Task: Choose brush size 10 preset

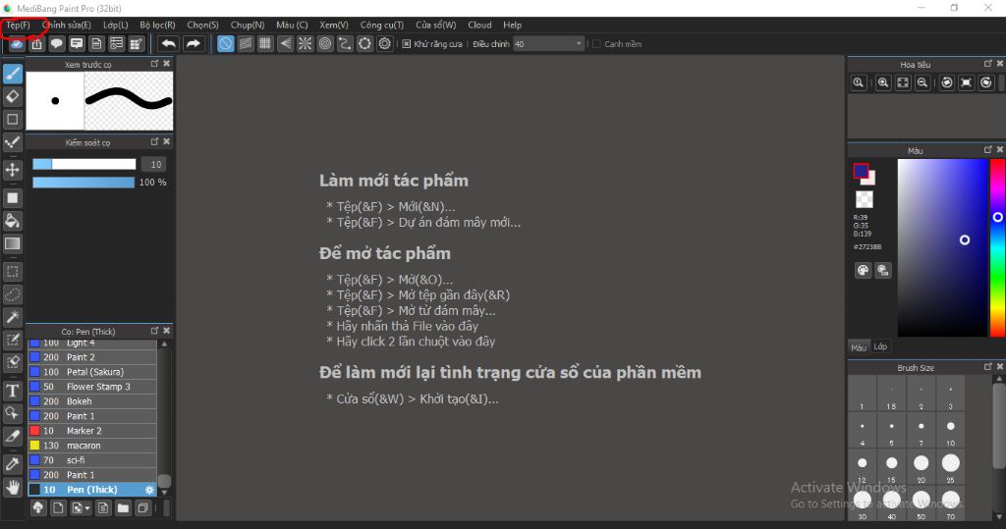Action: pyautogui.click(x=950, y=430)
